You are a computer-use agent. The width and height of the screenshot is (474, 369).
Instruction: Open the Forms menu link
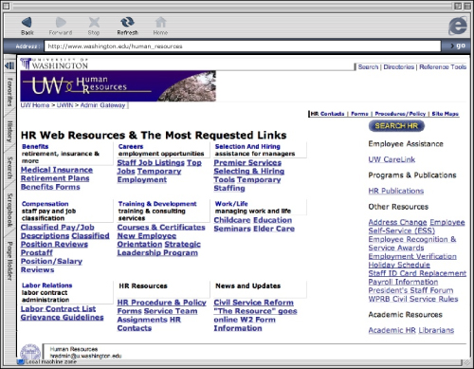[x=359, y=114]
